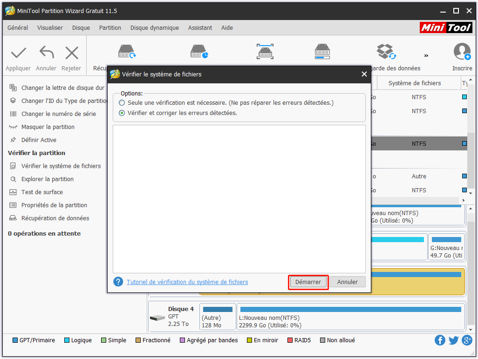This screenshot has height=359, width=478.
Task: Open the Facebook share icon
Action: 440,340
